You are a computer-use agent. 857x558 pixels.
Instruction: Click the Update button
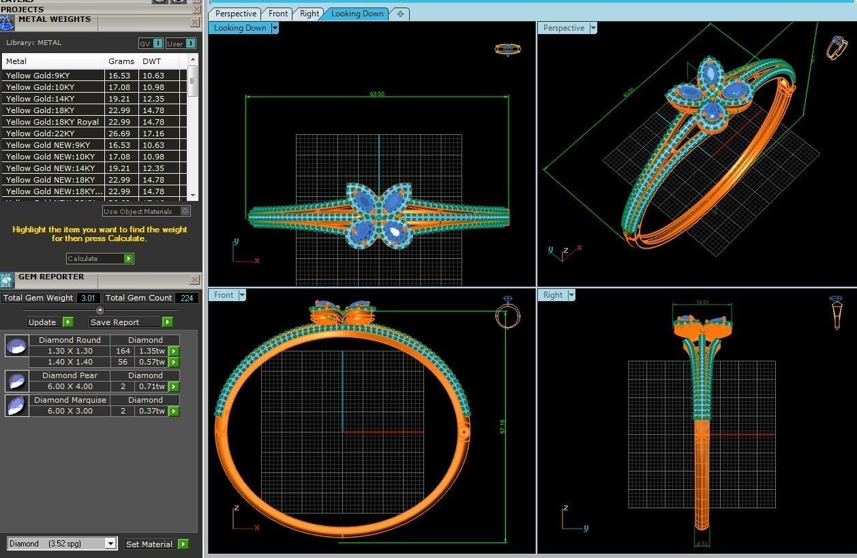point(50,322)
